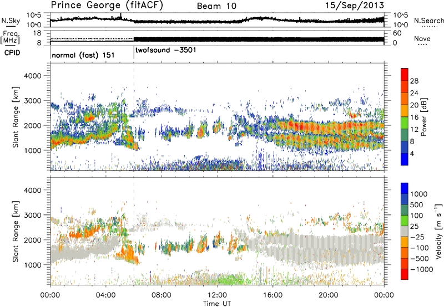Click the 'Freq. [MHz]' axis label

(10, 37)
